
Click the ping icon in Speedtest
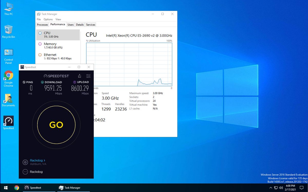tap(24, 82)
